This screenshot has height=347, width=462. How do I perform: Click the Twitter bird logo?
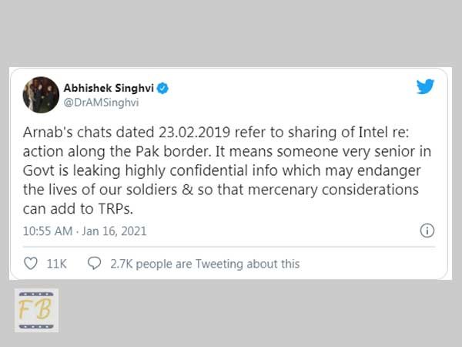pos(425,86)
